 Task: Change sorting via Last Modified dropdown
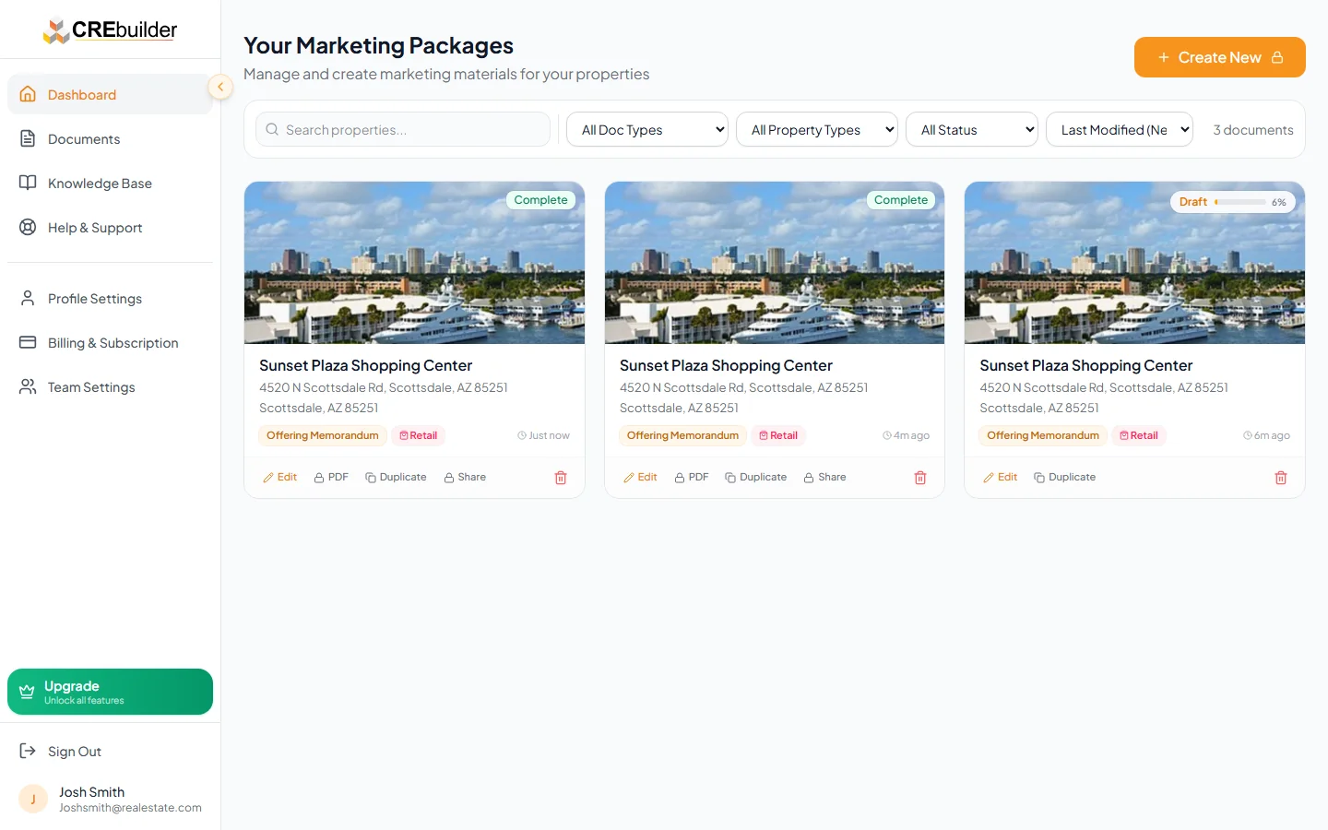click(x=1120, y=129)
